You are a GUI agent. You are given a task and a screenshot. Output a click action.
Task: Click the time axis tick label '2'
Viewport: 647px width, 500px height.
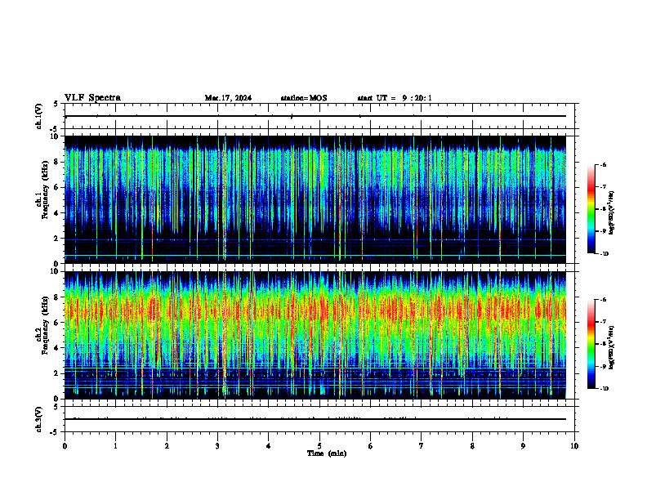click(x=167, y=446)
